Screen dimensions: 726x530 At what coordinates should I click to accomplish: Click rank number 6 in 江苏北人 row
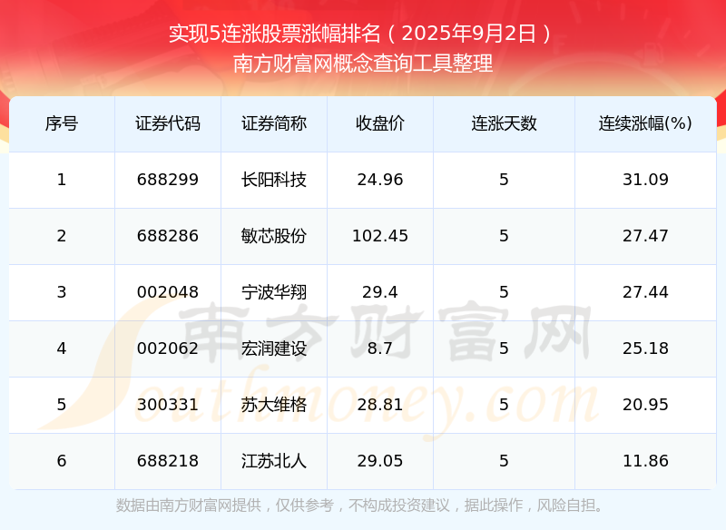click(62, 461)
